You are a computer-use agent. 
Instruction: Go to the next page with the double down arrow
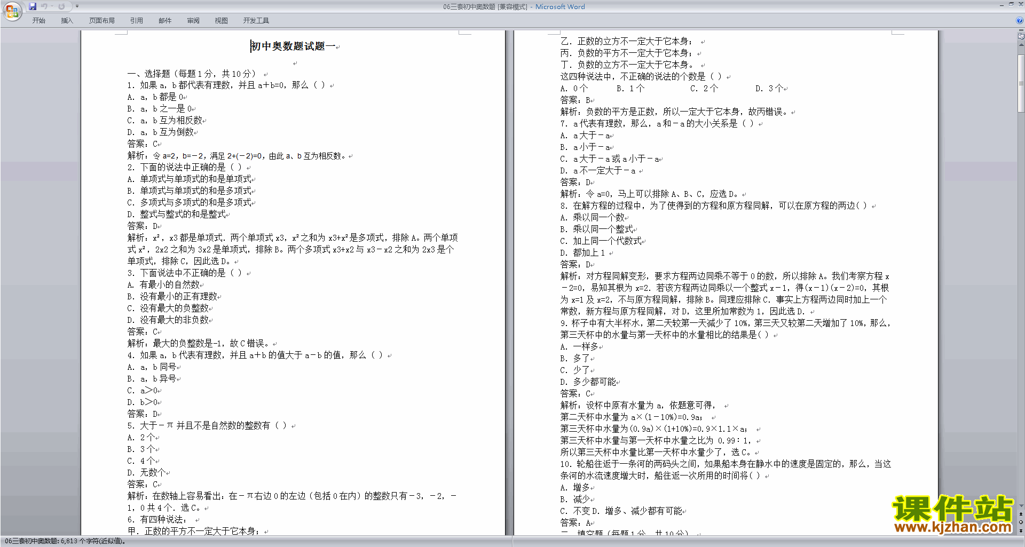1021,531
